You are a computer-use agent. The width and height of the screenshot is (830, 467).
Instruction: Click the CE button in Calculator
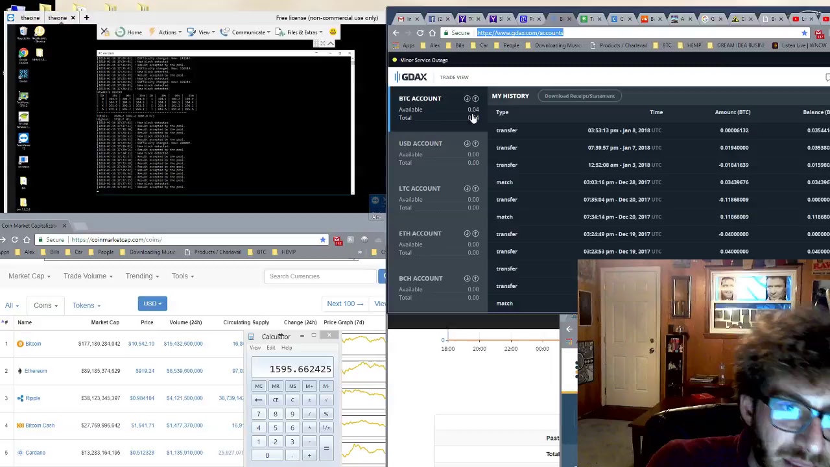[276, 400]
